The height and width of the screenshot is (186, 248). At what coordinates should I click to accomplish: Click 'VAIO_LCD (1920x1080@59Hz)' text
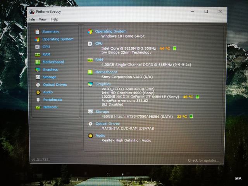[128, 89]
